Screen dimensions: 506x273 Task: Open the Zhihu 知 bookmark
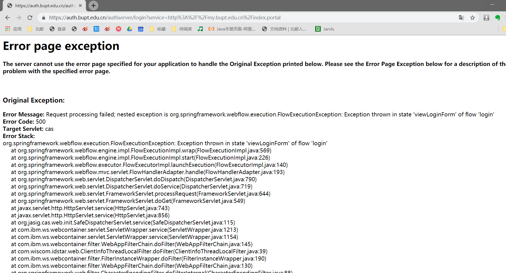[x=96, y=29]
